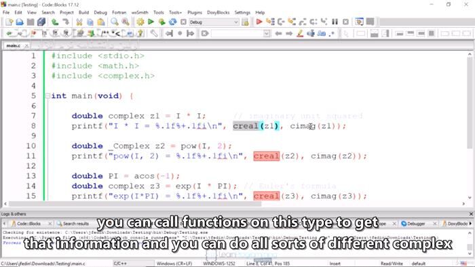Click left scroll arrow of log tabs
Viewport: 475px width, 267px height.
[4, 224]
